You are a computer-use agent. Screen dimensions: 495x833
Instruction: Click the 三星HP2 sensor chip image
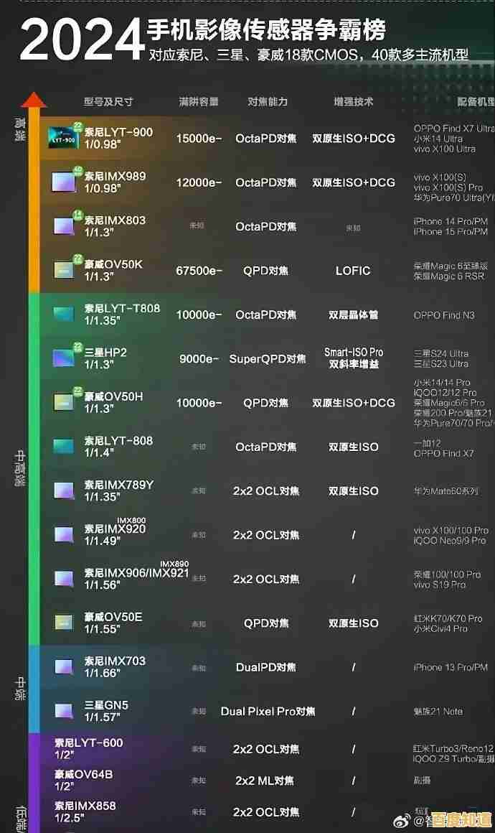pos(64,357)
